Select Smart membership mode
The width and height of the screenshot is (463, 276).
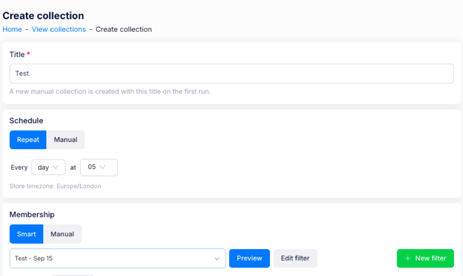click(27, 234)
